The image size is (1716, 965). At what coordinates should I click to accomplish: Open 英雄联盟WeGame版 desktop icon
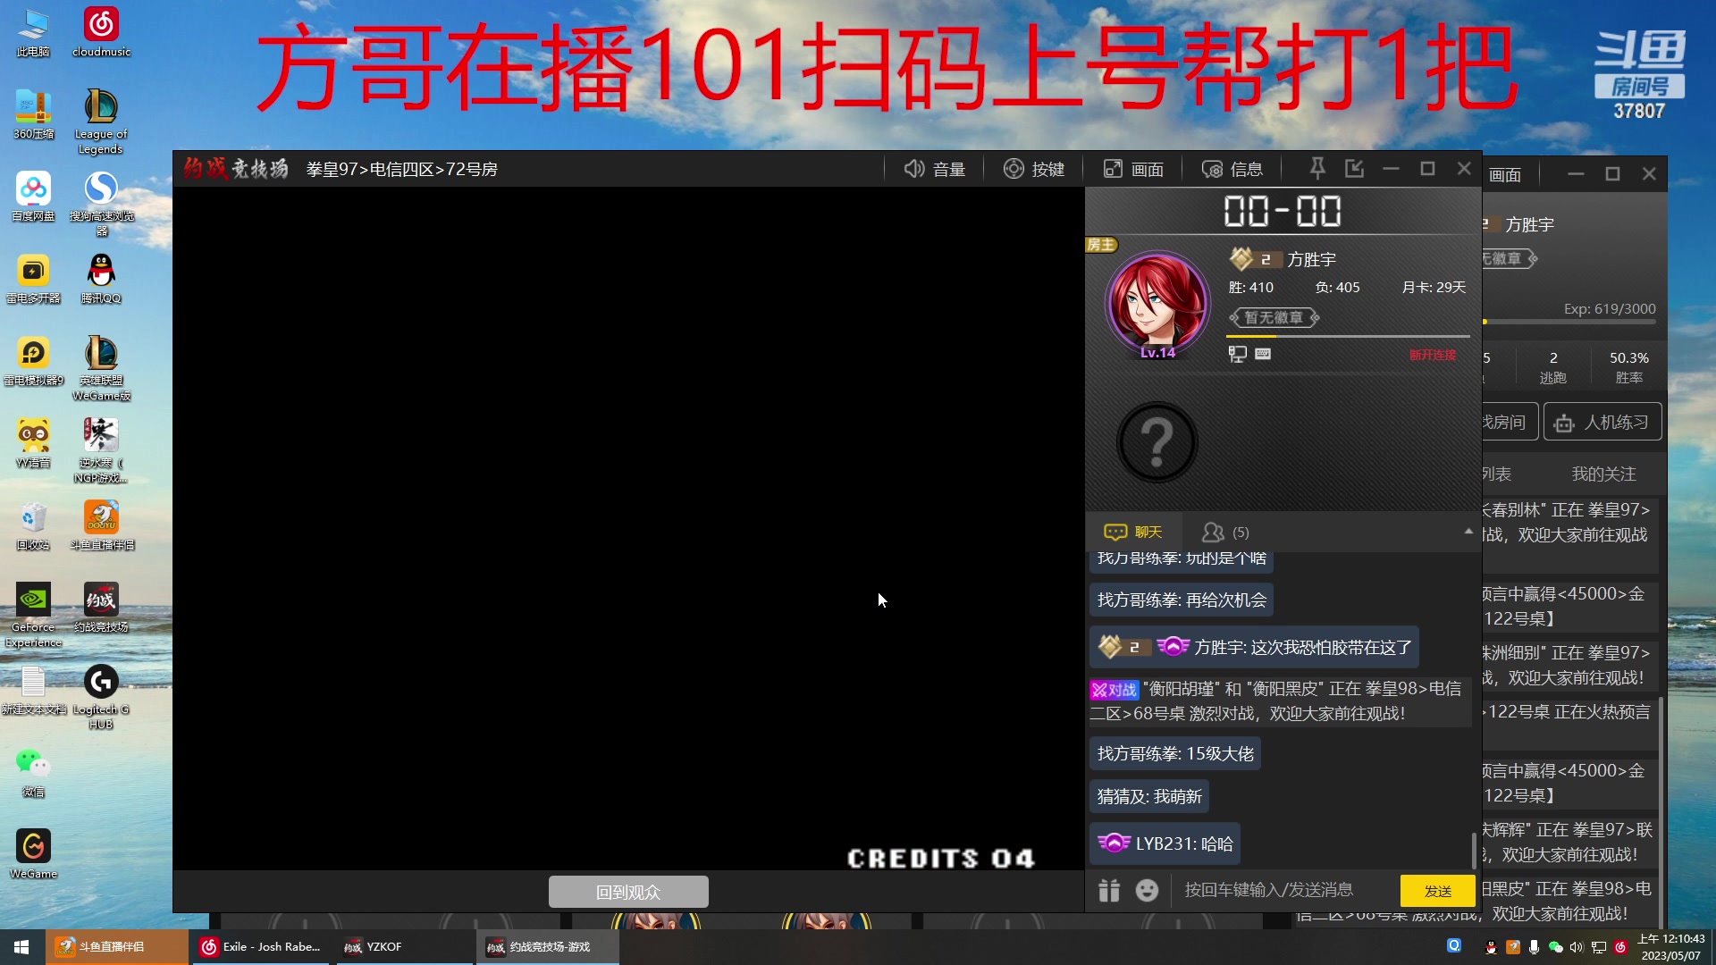pos(101,368)
